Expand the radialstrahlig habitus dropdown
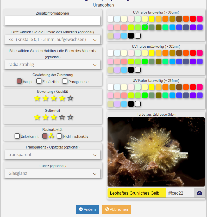This screenshot has height=217, width=207. click(x=52, y=64)
